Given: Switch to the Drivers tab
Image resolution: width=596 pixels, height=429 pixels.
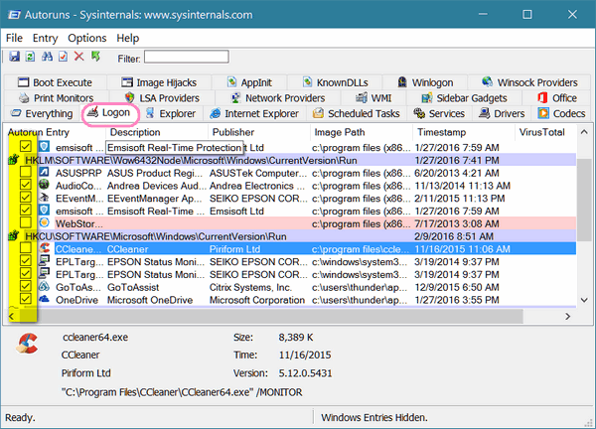Looking at the screenshot, I should [x=502, y=113].
